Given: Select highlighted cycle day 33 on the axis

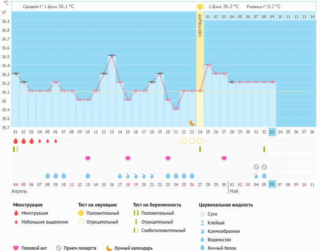Looking at the screenshot, I should click(272, 132).
